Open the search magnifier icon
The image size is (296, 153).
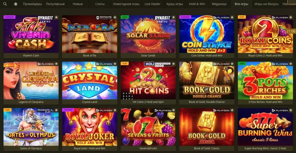click(x=5, y=4)
